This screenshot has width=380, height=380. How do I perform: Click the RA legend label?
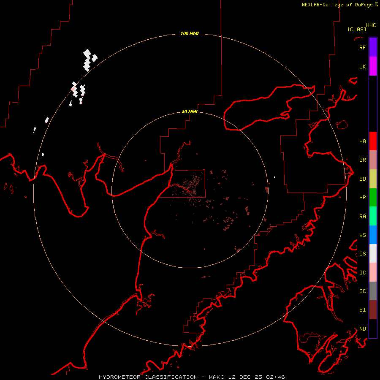coord(362,217)
